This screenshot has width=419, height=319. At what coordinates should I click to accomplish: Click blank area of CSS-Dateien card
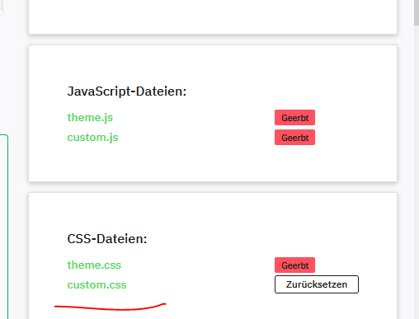213,214
